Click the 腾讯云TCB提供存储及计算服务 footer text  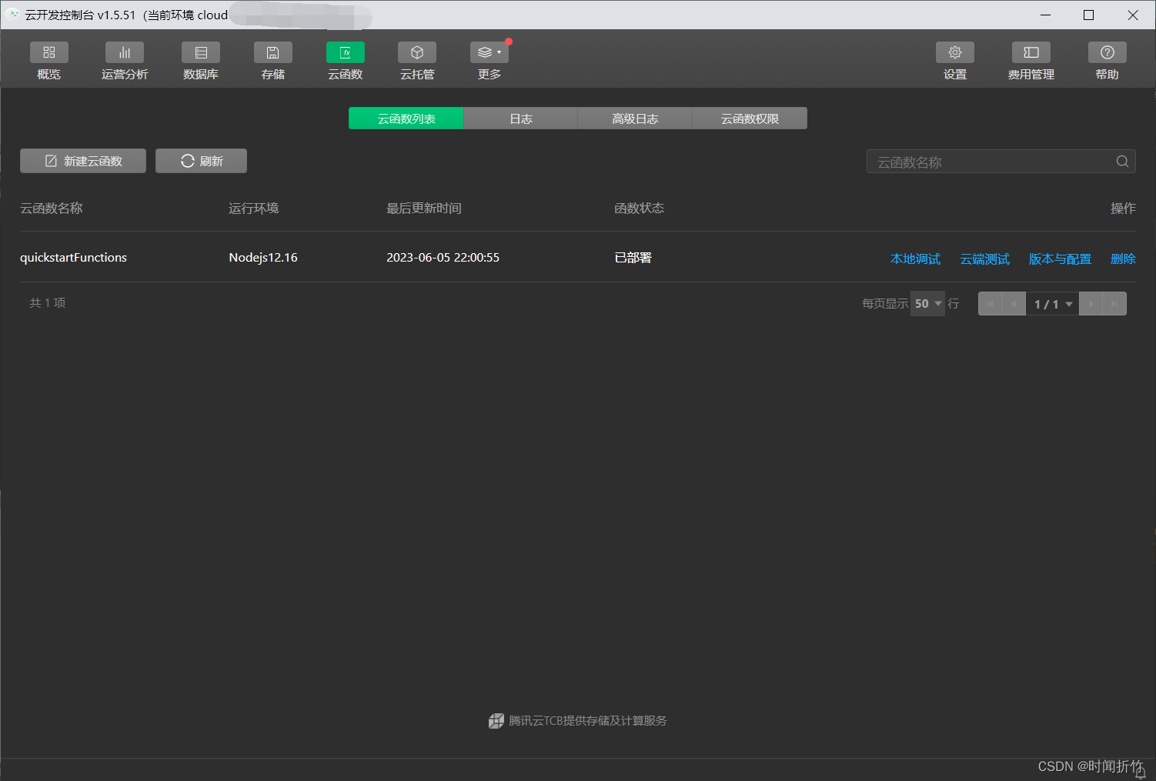pos(588,721)
